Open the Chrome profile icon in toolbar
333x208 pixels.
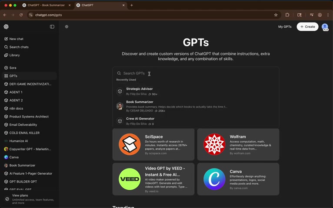[320, 15]
